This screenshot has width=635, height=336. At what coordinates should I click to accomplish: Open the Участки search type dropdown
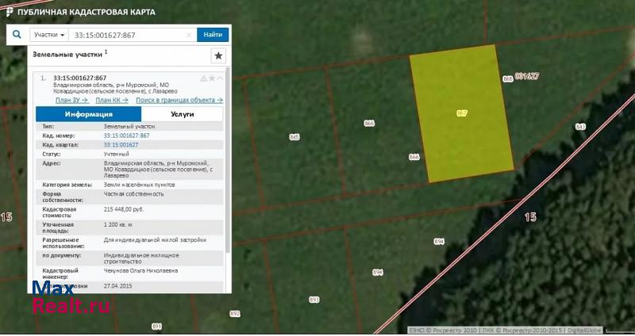[x=49, y=35]
